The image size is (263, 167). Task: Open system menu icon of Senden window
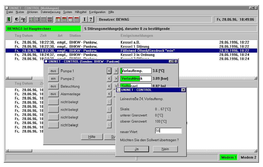pyautogui.click(x=46, y=62)
